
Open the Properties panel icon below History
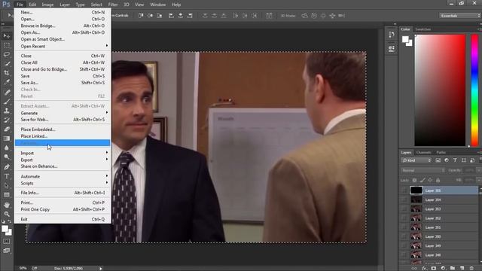(392, 48)
